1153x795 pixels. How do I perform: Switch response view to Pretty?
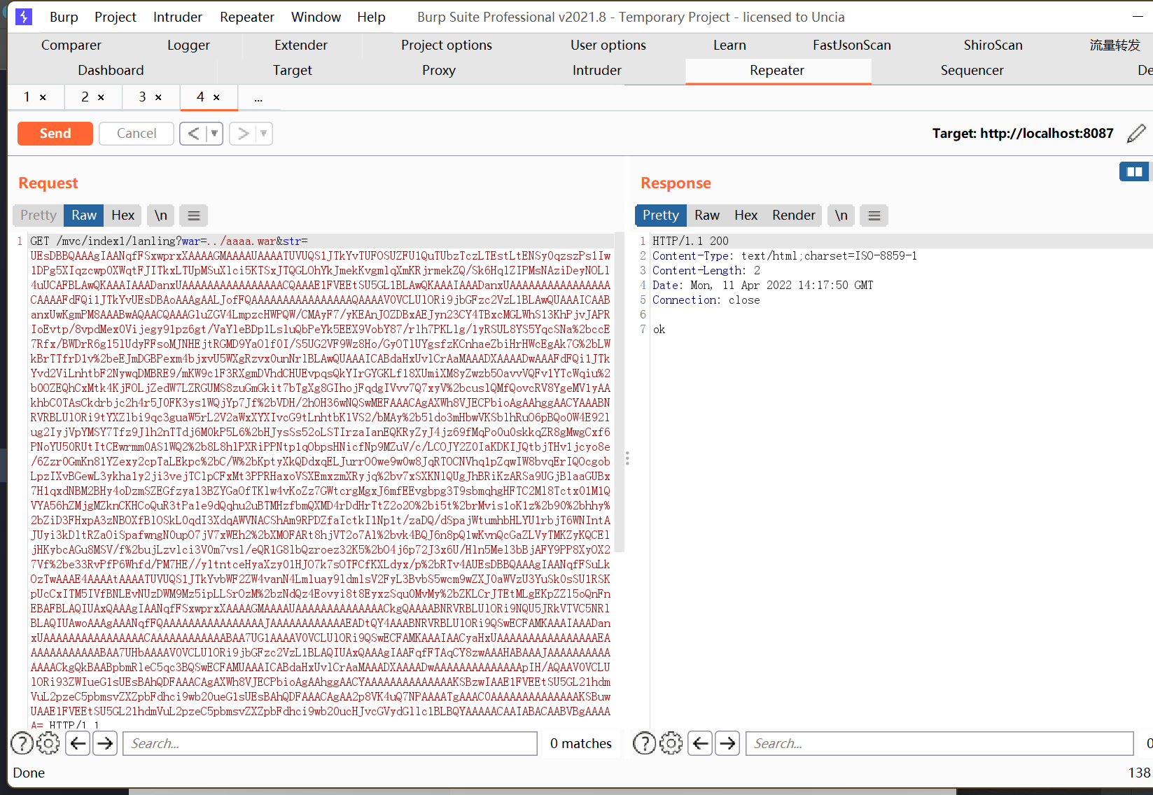click(661, 215)
